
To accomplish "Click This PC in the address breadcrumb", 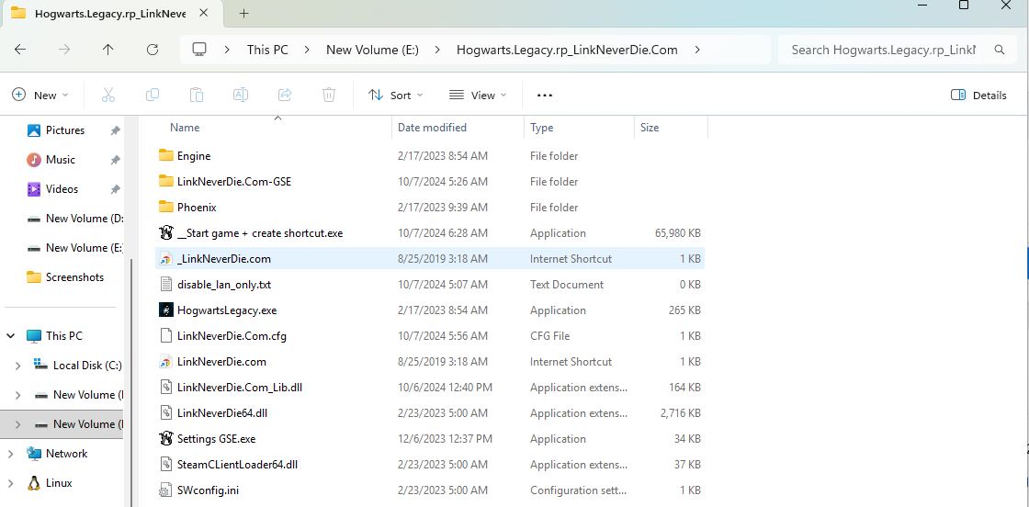I will click(267, 50).
